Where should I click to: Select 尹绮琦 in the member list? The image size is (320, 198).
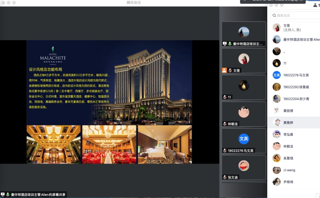tap(288, 182)
